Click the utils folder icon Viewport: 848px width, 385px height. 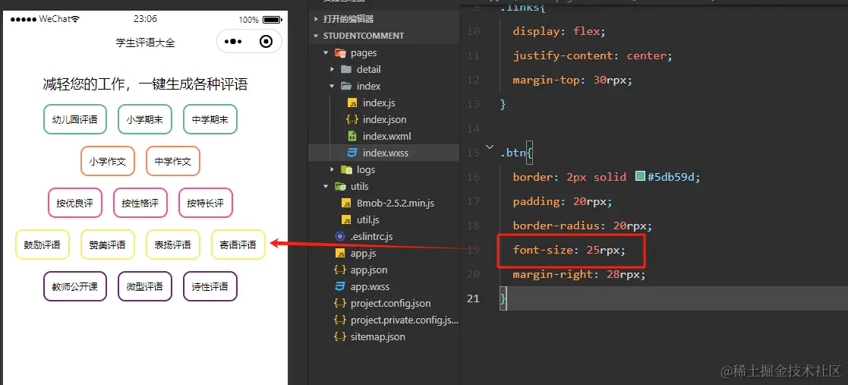[340, 187]
